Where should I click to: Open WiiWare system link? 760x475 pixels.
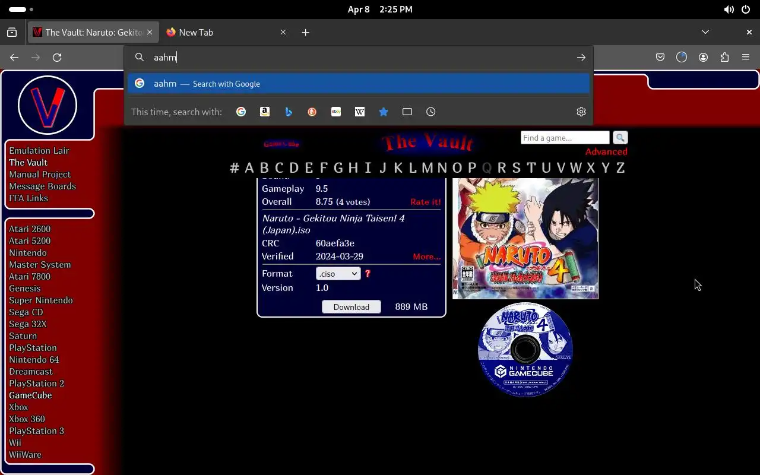pos(25,454)
